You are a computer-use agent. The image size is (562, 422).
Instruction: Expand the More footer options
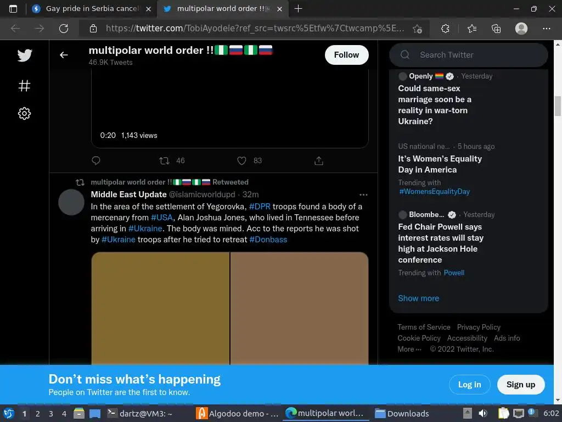(409, 349)
